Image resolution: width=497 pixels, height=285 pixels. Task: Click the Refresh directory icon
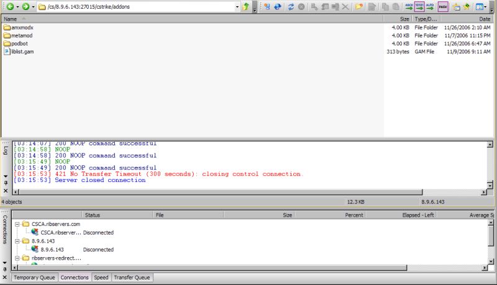290,7
